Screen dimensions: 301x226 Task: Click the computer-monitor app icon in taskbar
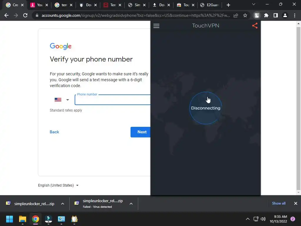pos(61,219)
